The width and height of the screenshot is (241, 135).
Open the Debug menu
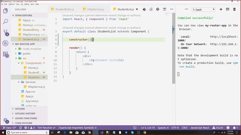point(27,4)
